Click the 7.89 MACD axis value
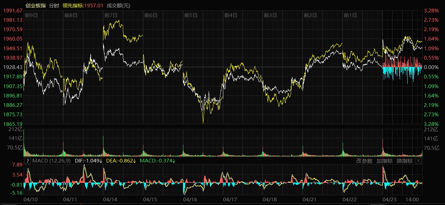 click(17, 165)
